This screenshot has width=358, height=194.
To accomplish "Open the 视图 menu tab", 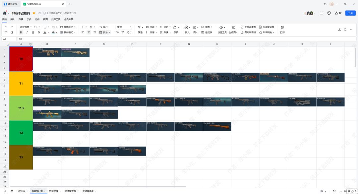I will pyautogui.click(x=45, y=19).
